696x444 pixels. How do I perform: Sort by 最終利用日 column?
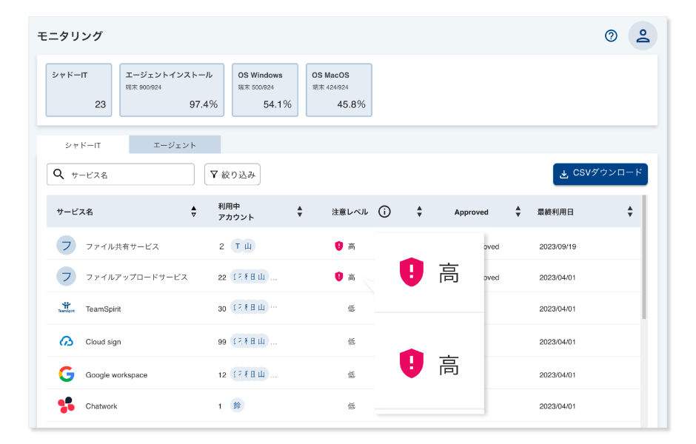click(629, 211)
